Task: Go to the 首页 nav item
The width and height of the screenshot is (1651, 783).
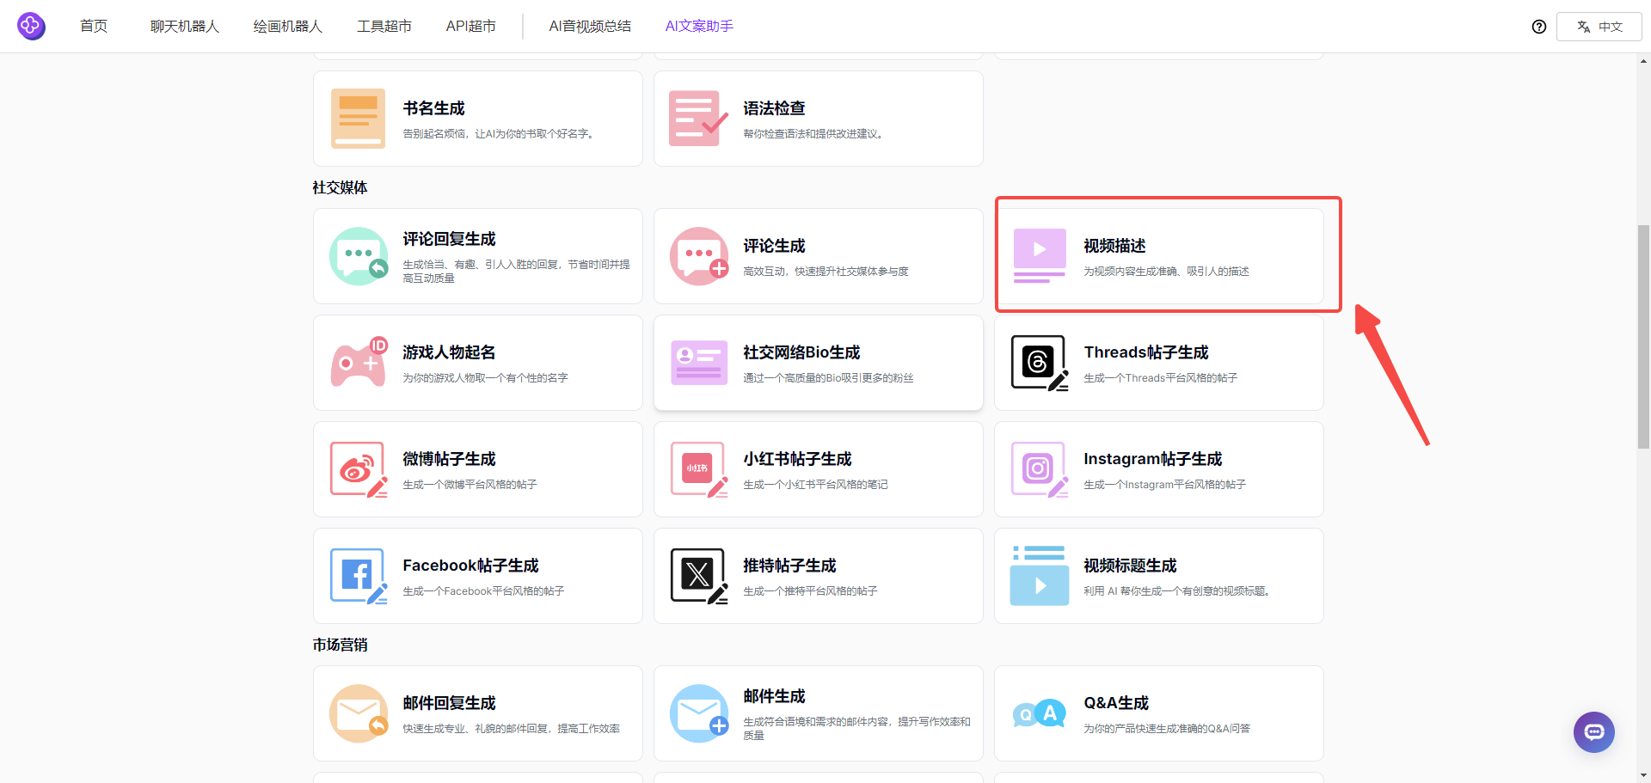Action: [x=94, y=26]
